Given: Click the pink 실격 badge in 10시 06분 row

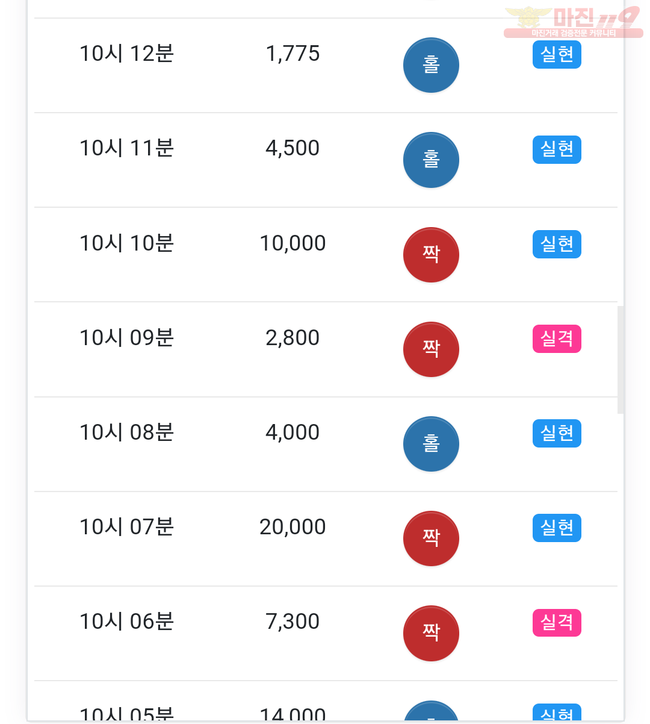Looking at the screenshot, I should click(x=557, y=622).
